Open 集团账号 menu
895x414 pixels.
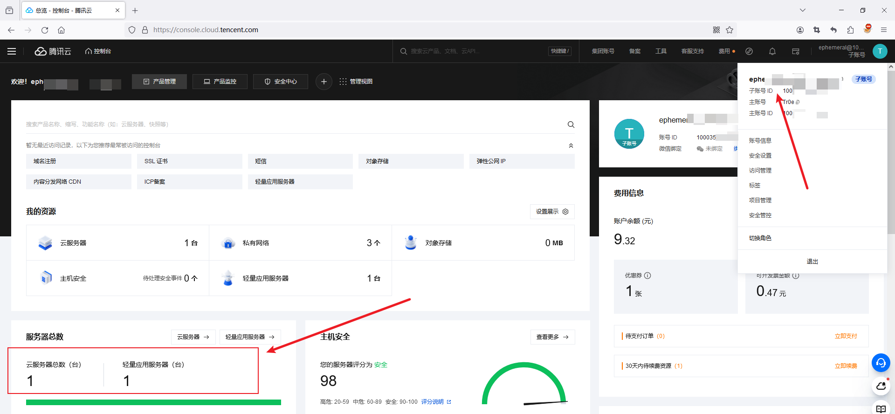click(x=603, y=51)
